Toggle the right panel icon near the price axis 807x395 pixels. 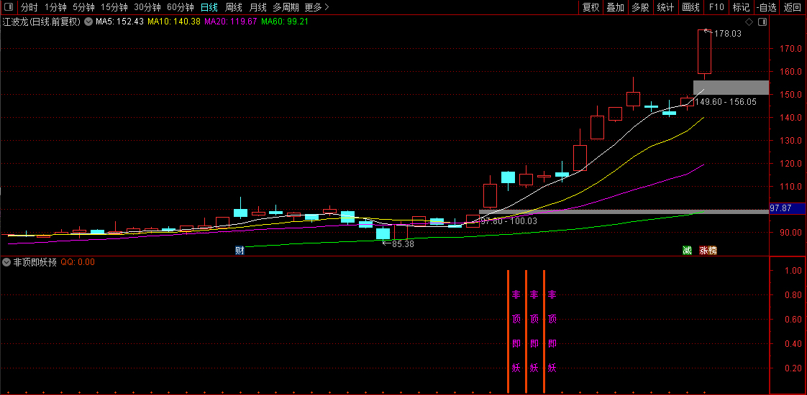762,22
